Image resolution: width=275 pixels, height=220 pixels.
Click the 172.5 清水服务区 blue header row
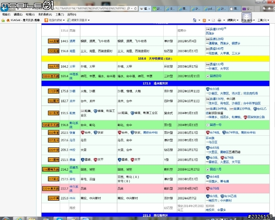[x=155, y=83]
